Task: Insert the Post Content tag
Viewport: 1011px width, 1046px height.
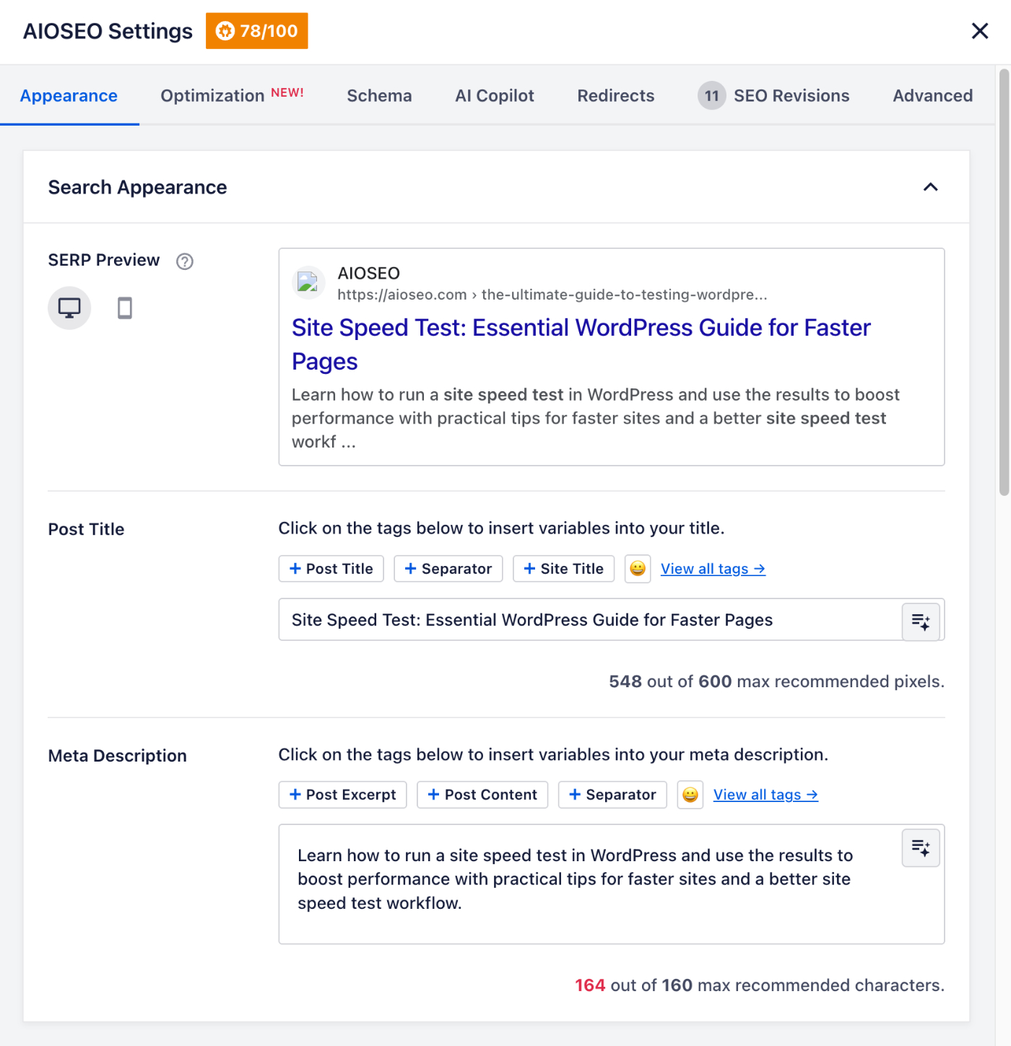Action: (482, 795)
